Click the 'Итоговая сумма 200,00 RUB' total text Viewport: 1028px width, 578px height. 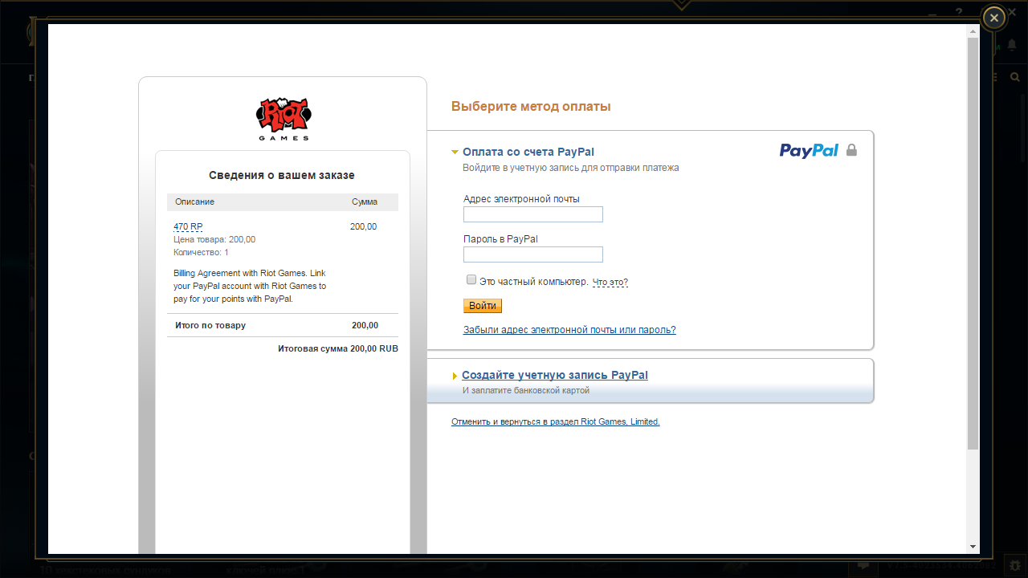tap(338, 349)
